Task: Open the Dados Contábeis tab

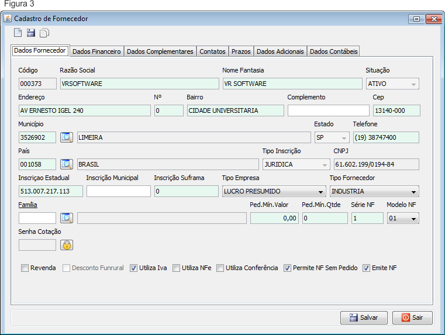Action: pos(333,51)
